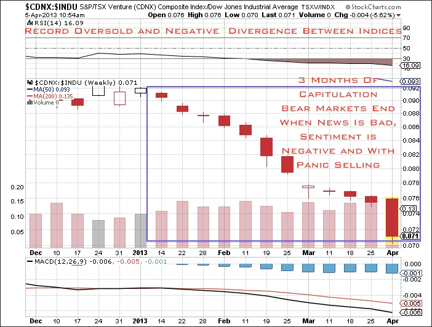The height and width of the screenshot is (327, 432).
Task: Click the 0.05 volume axis label
Action: [17, 232]
